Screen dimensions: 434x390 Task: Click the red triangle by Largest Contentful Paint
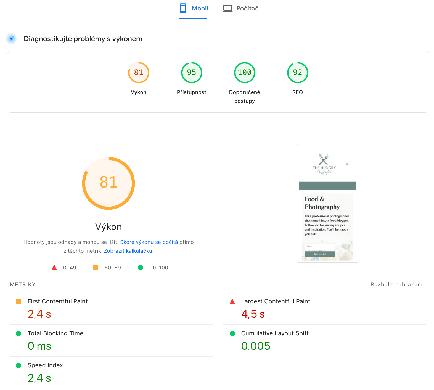232,301
